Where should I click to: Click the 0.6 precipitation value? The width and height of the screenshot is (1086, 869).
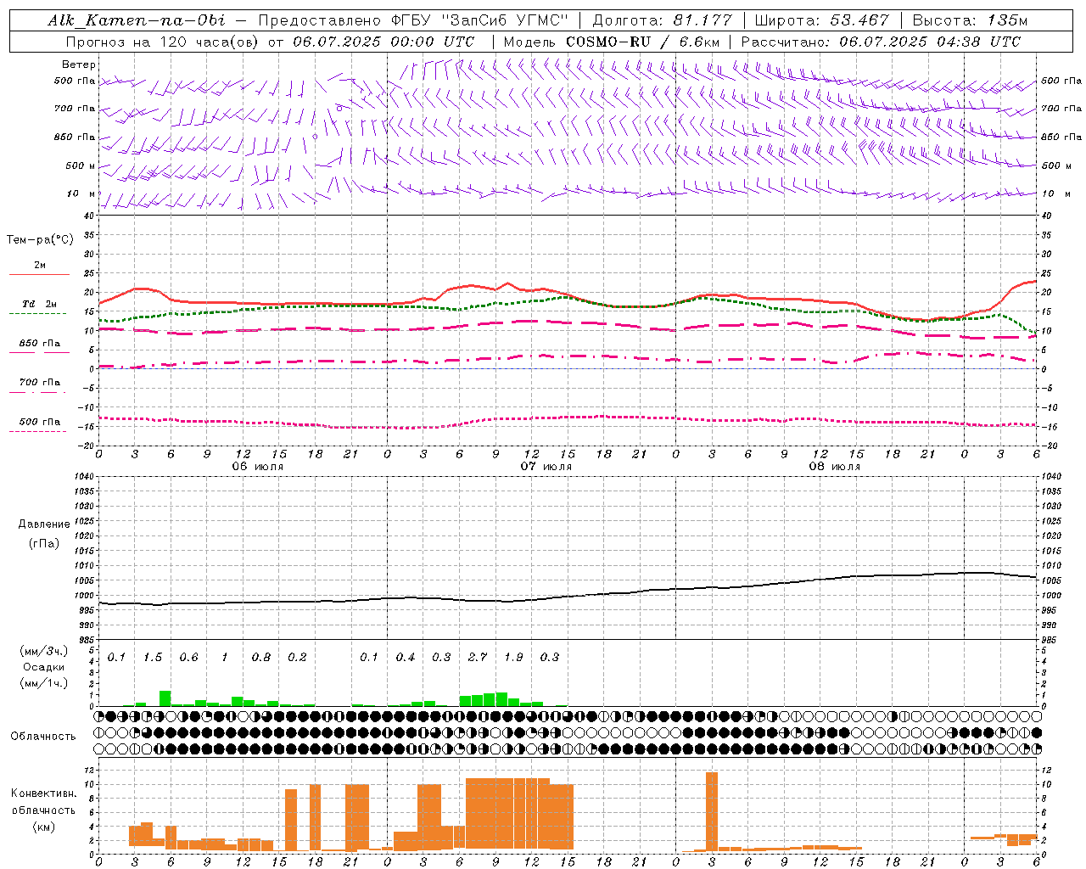point(188,658)
